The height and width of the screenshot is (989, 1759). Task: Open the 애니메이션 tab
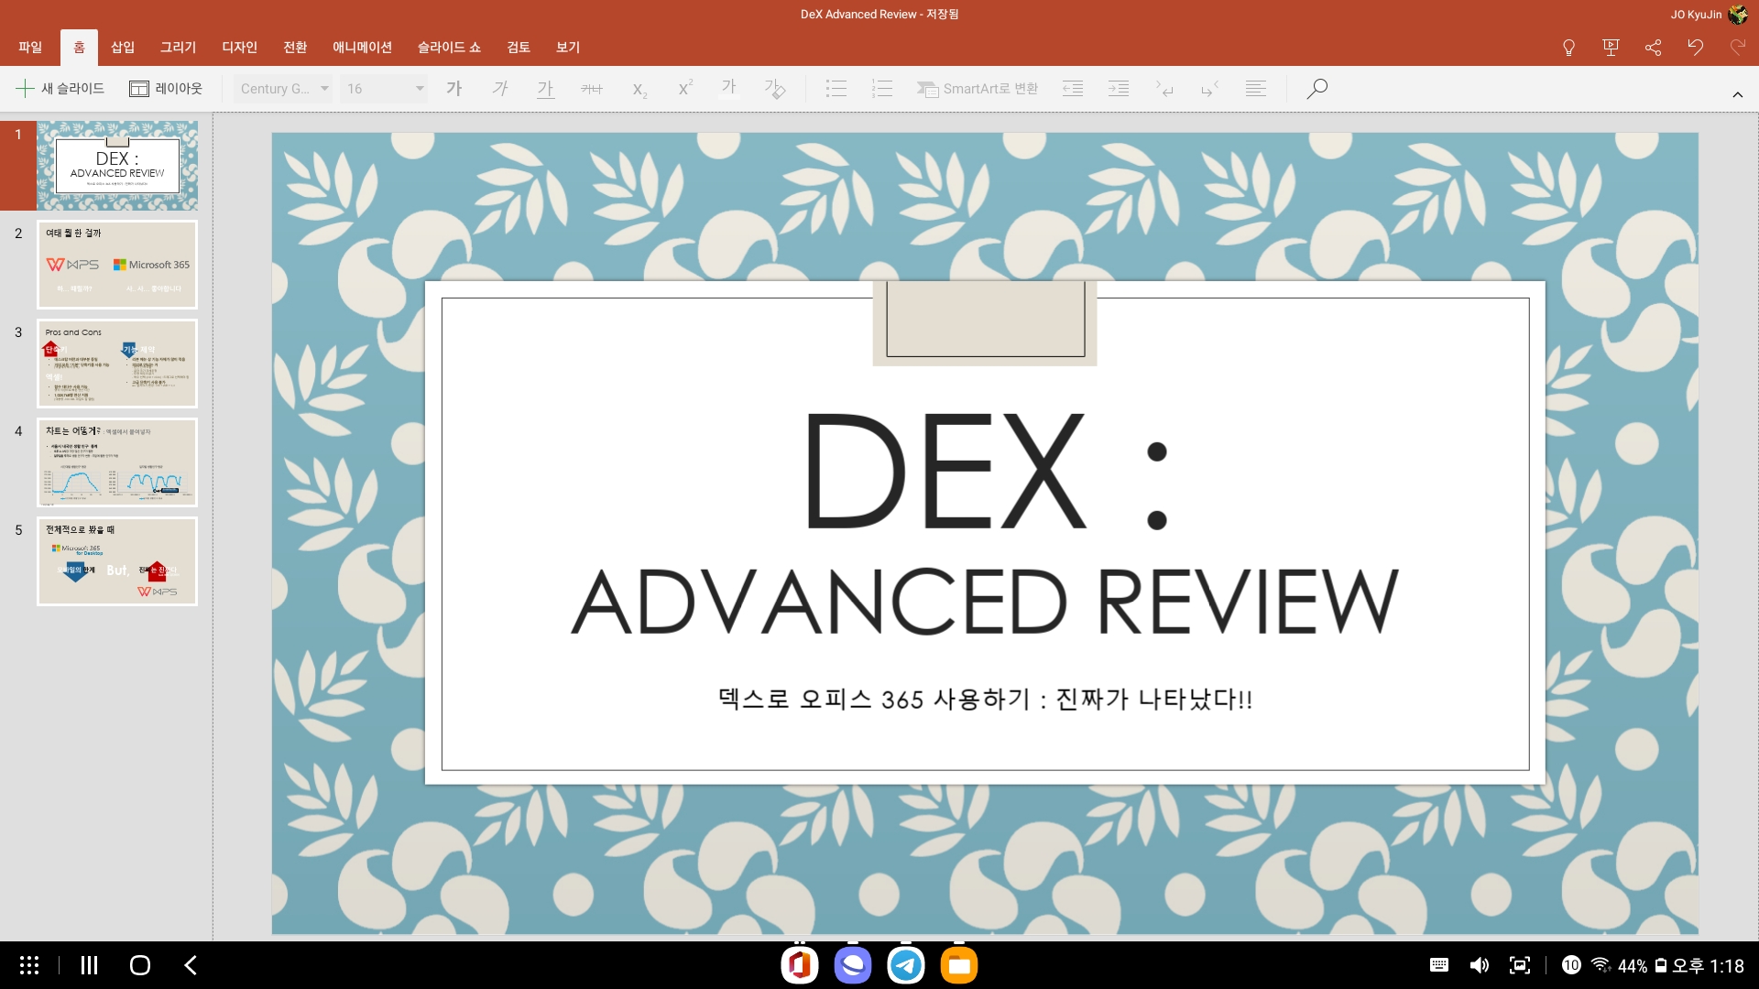click(x=362, y=48)
